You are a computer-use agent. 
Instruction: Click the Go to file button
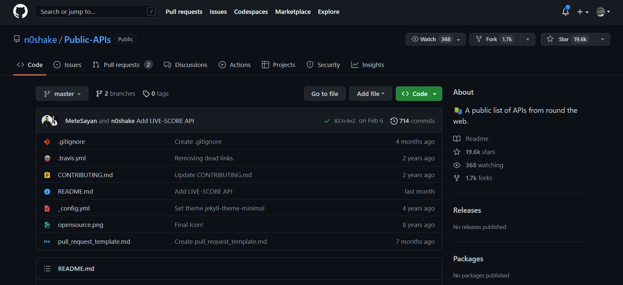click(325, 94)
